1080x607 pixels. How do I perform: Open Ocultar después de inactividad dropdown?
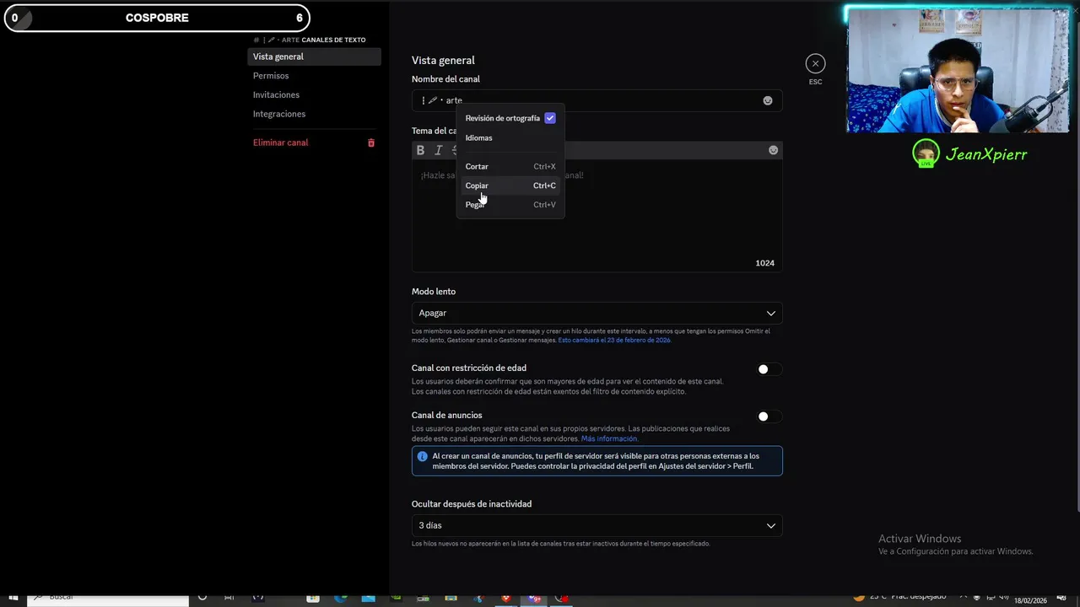click(597, 525)
